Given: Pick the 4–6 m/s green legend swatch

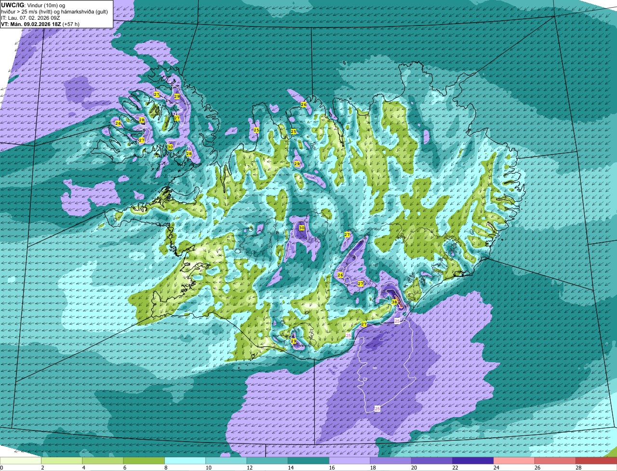Looking at the screenshot, I should point(103,461).
